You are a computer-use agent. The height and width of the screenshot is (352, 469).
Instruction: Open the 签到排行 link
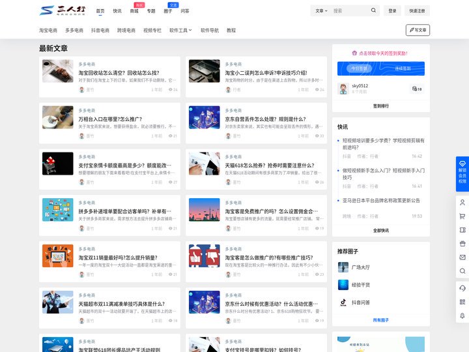click(381, 106)
